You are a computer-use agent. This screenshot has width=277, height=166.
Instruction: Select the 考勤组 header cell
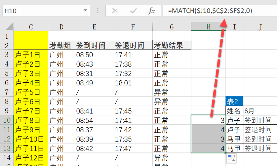61,45
